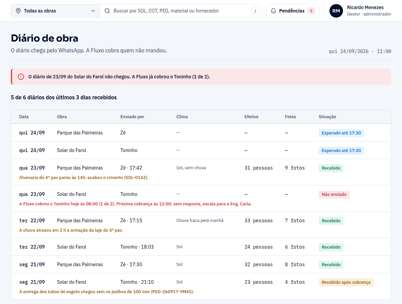Open the ter 22/09 Solar do Farol row
Image resolution: width=402 pixels, height=304 pixels.
click(201, 247)
